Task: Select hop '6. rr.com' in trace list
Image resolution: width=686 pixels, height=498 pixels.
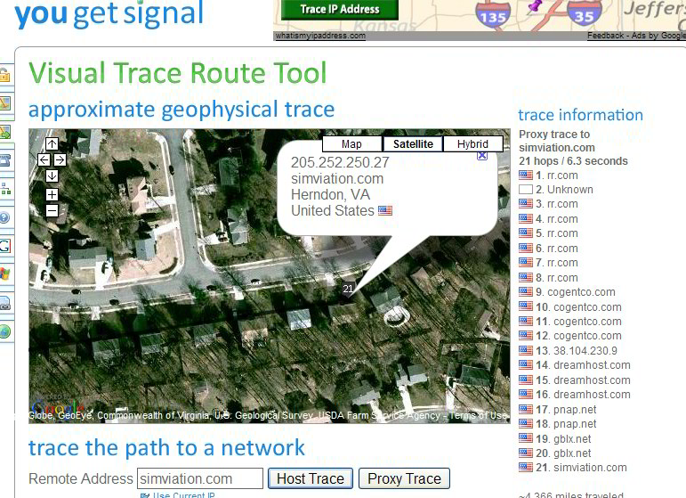Action: click(556, 248)
